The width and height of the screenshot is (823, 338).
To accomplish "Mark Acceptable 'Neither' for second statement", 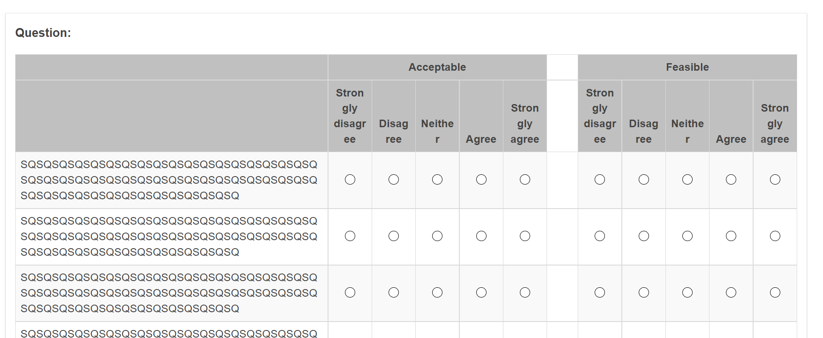I will point(437,236).
